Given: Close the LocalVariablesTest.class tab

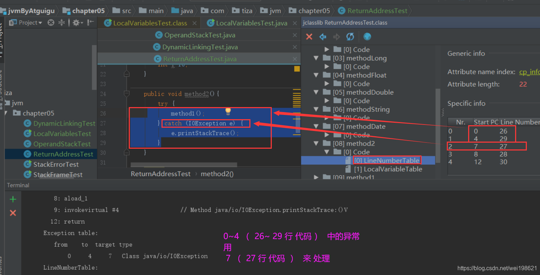Looking at the screenshot, I should pos(194,23).
